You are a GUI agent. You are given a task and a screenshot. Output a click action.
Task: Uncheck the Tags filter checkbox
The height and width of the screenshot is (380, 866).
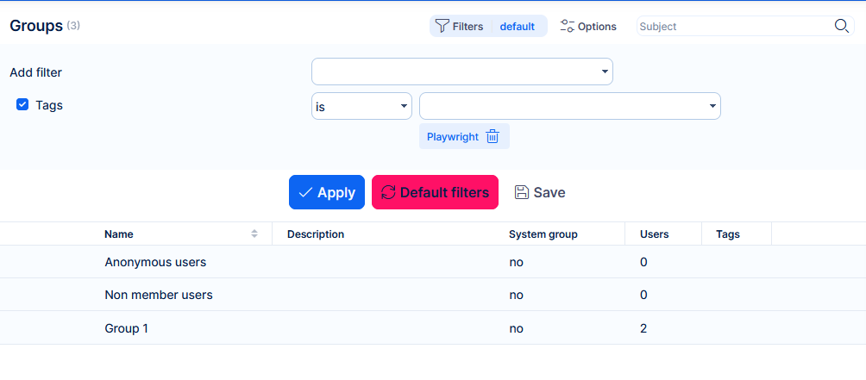23,105
